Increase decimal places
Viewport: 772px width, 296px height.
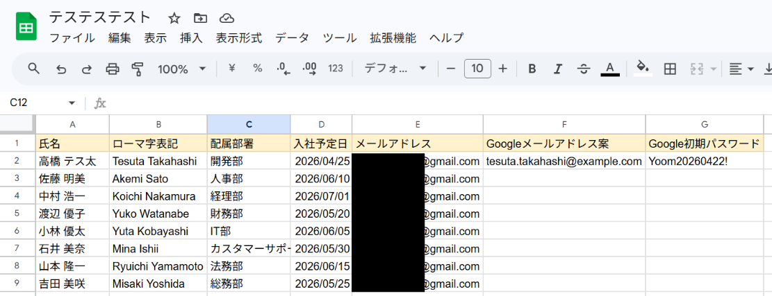[x=310, y=69]
